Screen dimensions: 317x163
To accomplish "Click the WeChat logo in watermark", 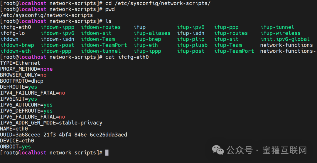I will (218, 150).
